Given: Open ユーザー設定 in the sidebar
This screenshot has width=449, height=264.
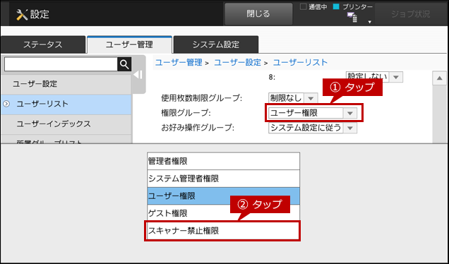Looking at the screenshot, I should (66, 84).
